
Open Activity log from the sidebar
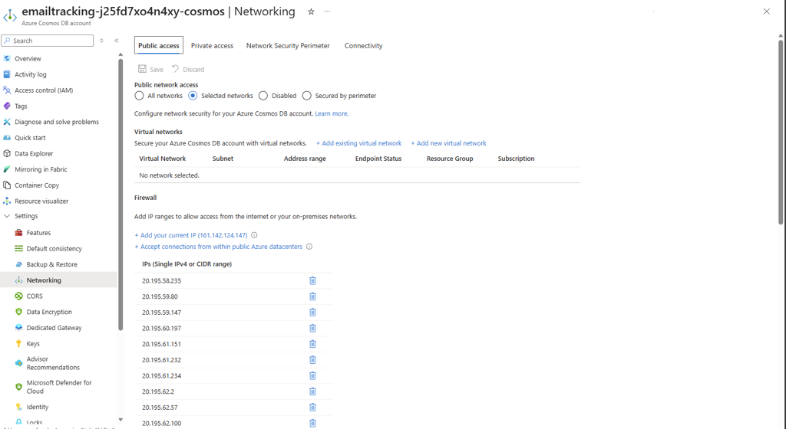point(31,74)
